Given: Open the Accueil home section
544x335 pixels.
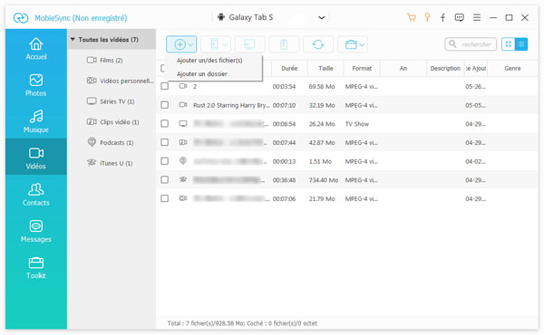Looking at the screenshot, I should pyautogui.click(x=36, y=49).
